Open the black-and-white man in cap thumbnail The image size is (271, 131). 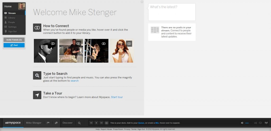tap(46, 51)
